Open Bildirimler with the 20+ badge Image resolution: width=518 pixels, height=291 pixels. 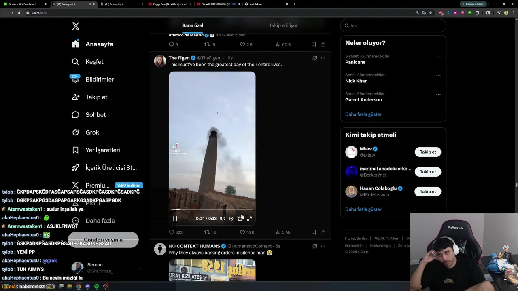(x=93, y=79)
